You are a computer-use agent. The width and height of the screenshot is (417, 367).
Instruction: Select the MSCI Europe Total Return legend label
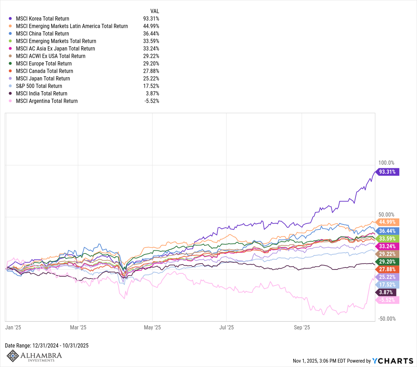(44, 64)
